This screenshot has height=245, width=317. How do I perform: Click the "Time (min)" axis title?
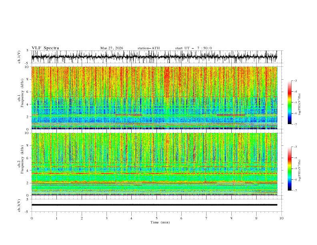point(160,222)
